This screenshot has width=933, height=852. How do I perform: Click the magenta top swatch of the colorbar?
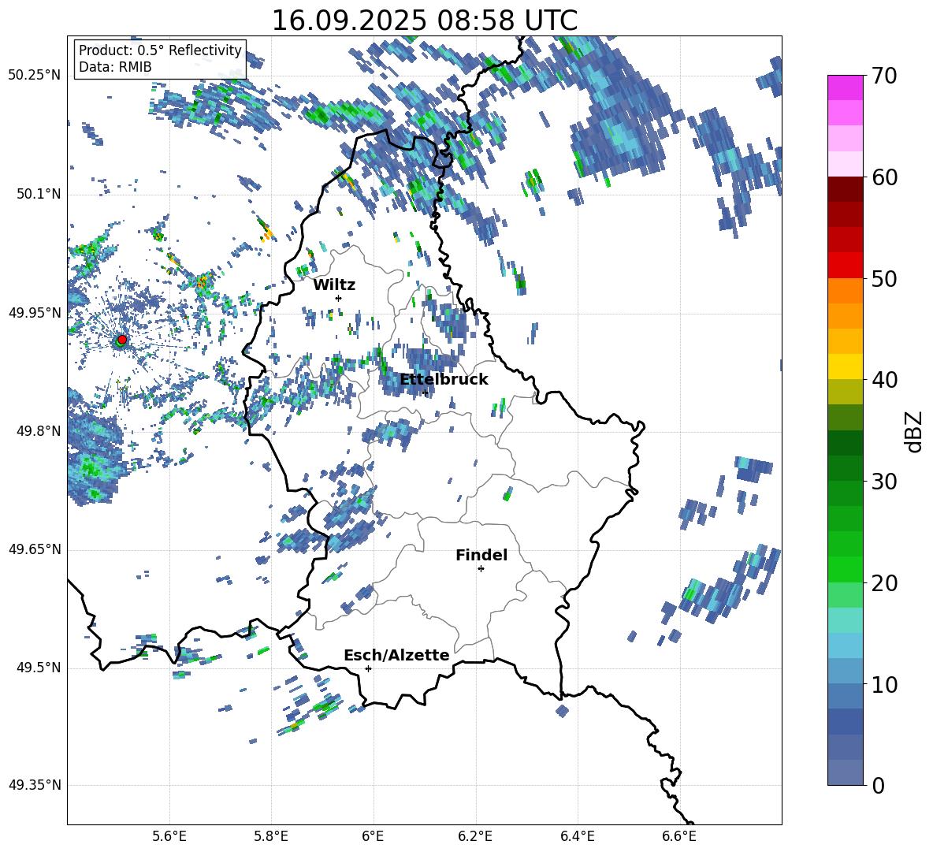coord(845,87)
